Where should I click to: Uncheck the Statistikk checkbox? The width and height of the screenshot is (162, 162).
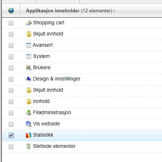click(x=11, y=135)
